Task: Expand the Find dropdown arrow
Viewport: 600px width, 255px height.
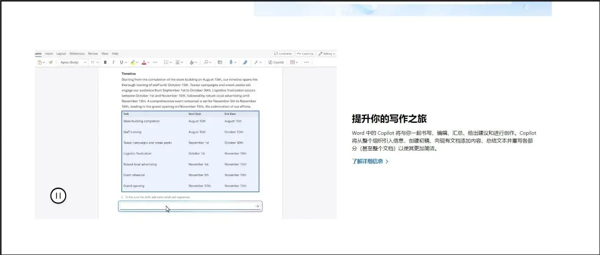Action: [210, 62]
